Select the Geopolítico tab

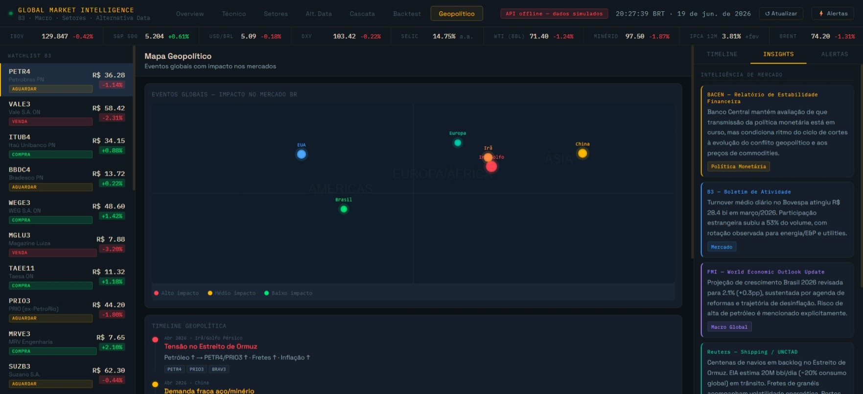(457, 14)
